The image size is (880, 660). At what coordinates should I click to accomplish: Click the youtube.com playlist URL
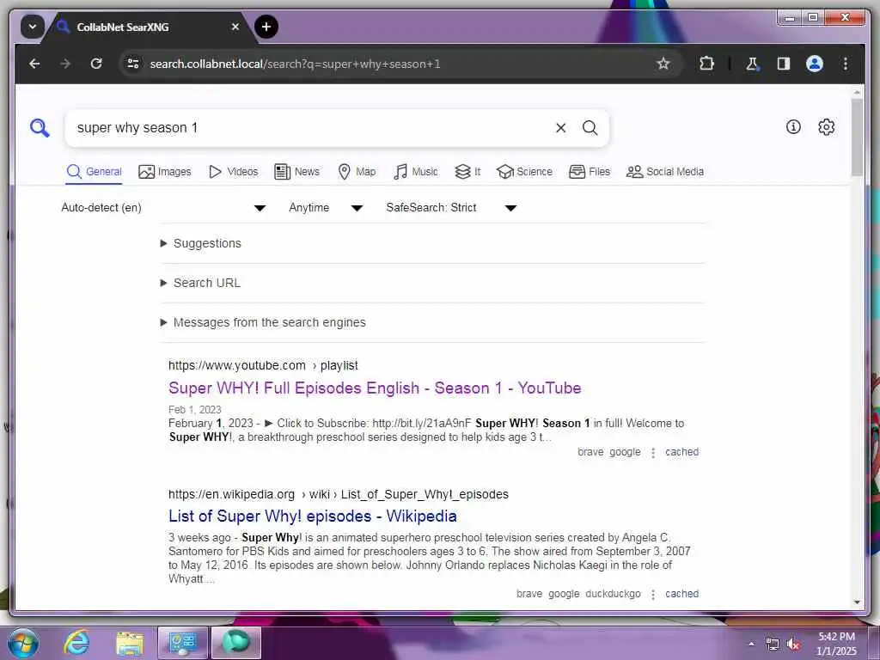(x=263, y=366)
